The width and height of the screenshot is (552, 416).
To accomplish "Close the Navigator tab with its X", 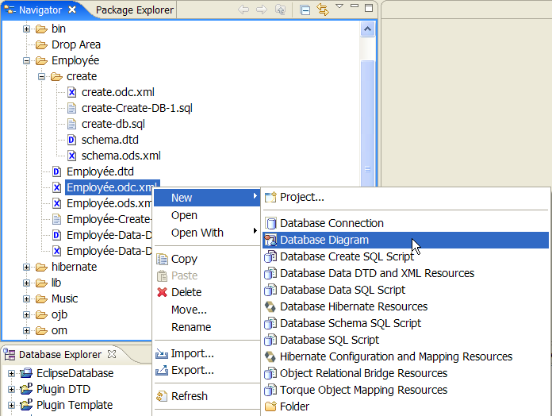I will (72, 10).
